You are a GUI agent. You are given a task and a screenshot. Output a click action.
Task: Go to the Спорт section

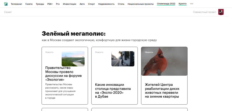click(x=92, y=4)
